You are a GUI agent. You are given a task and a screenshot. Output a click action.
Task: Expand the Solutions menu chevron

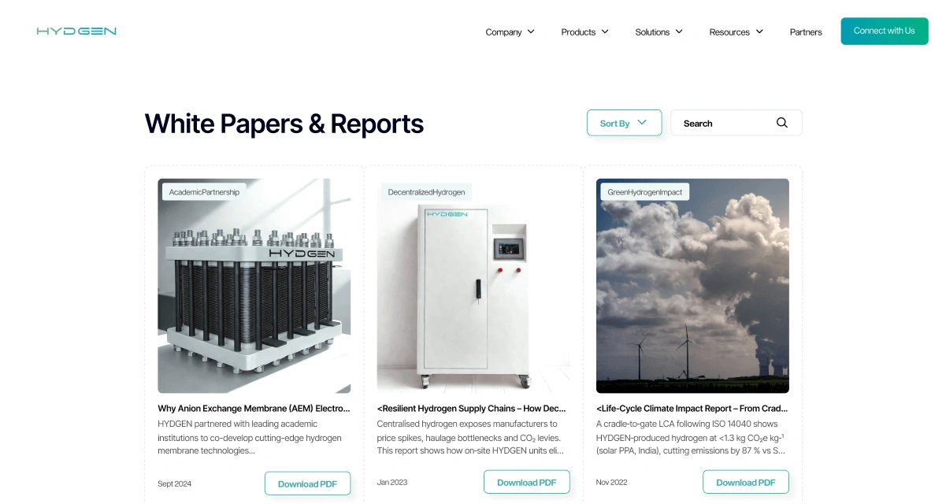click(679, 31)
